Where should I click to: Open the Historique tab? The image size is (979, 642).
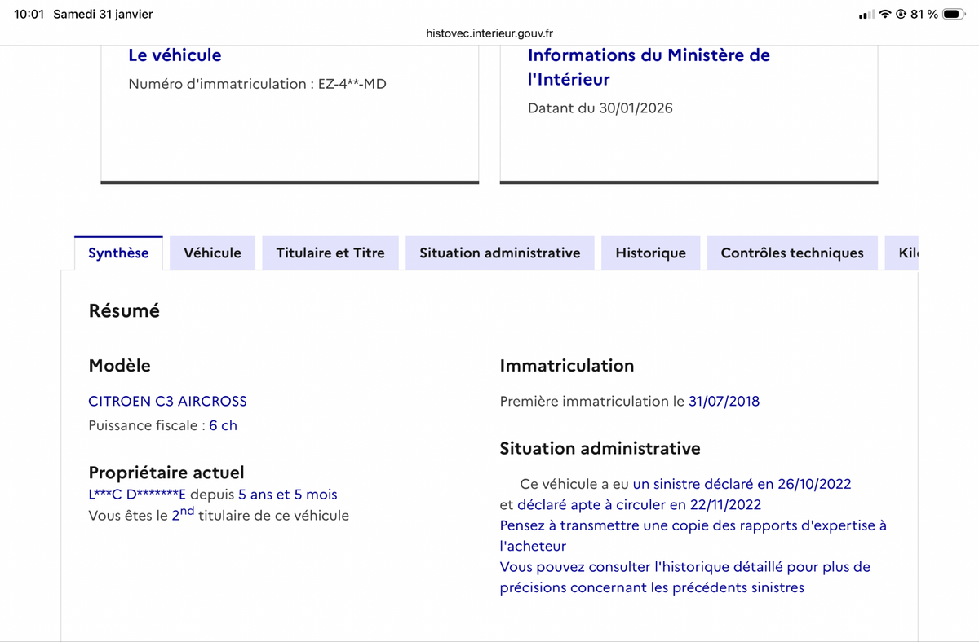650,253
